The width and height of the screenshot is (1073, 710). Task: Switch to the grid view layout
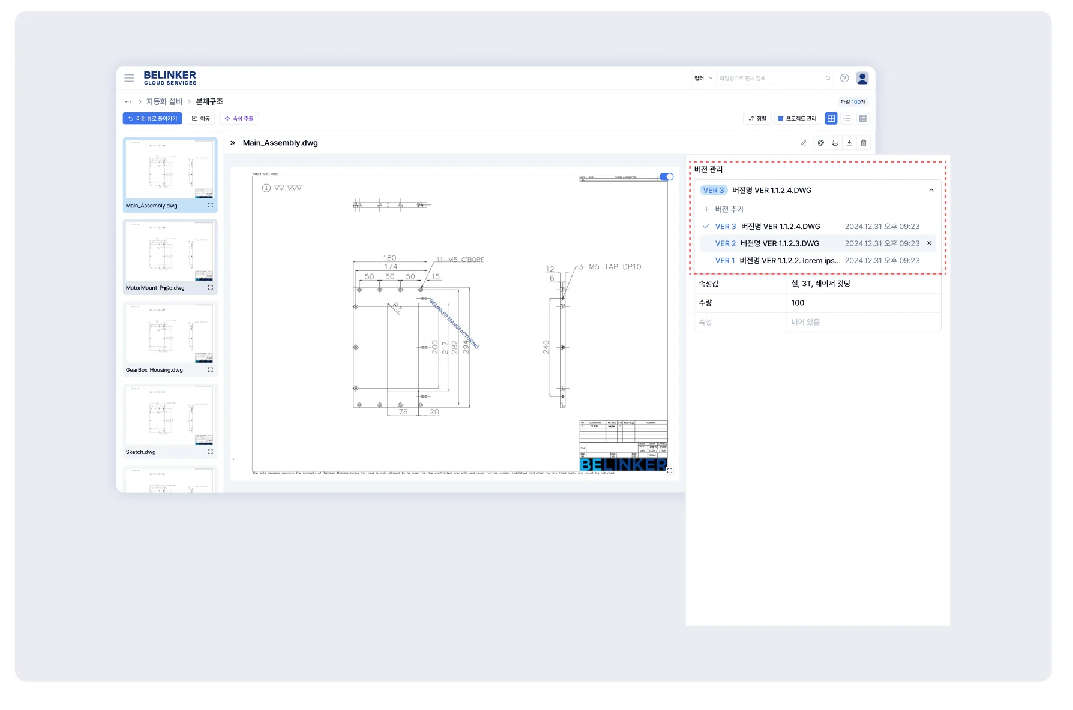831,119
